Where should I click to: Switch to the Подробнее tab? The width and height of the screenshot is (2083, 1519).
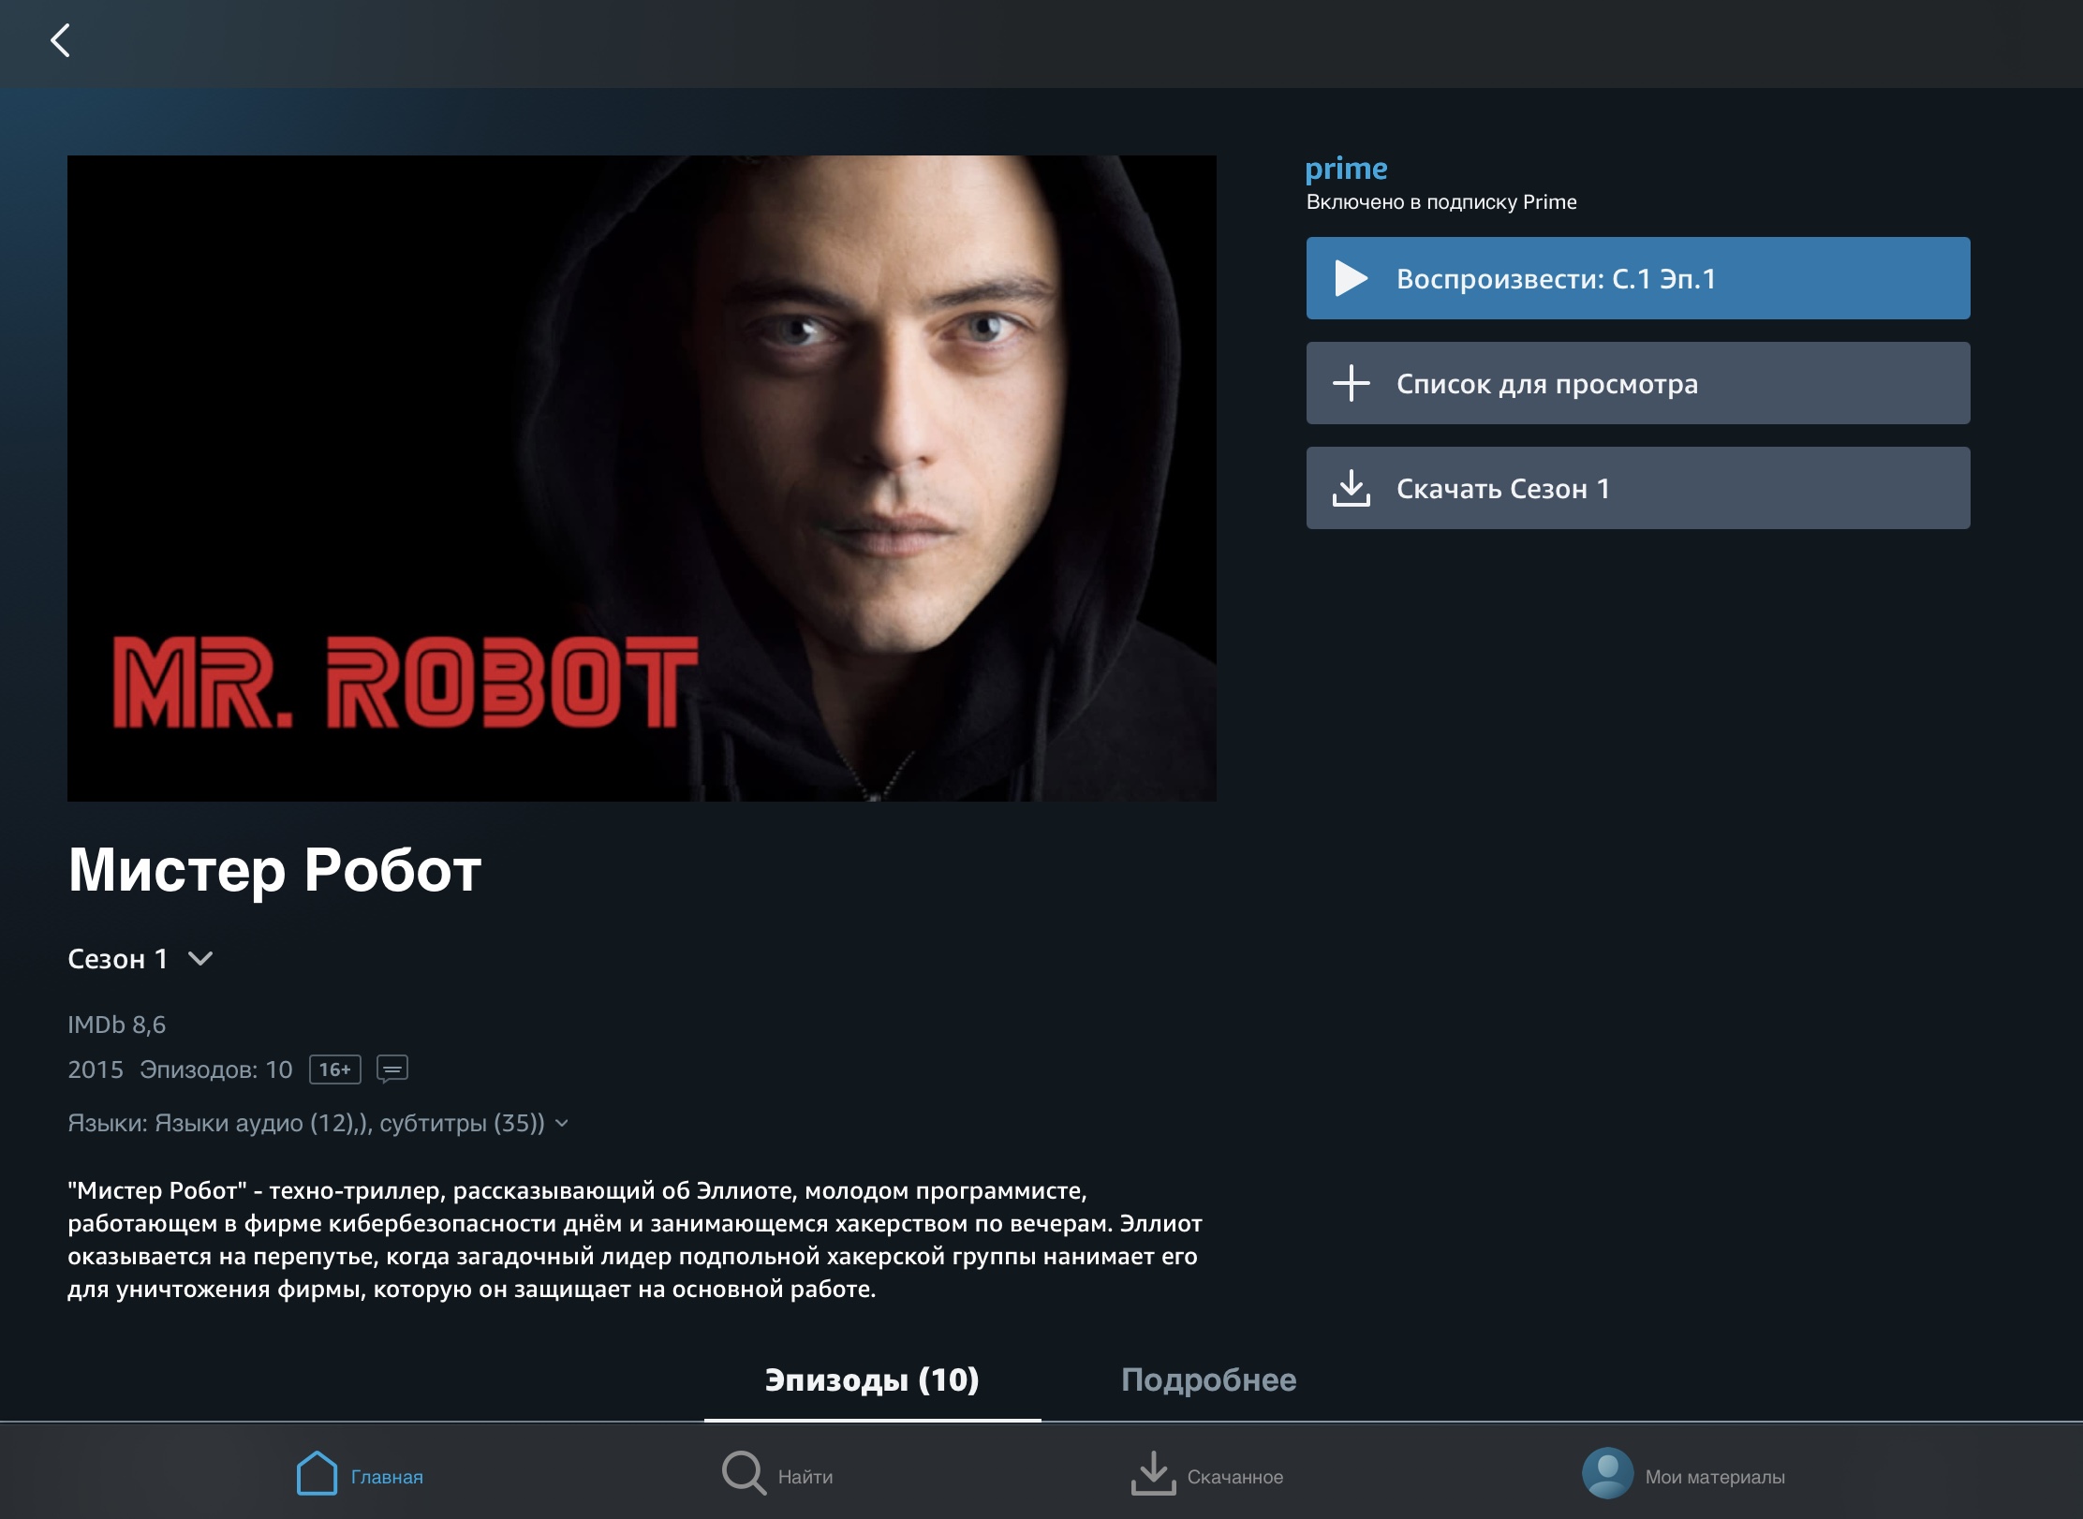[1208, 1380]
